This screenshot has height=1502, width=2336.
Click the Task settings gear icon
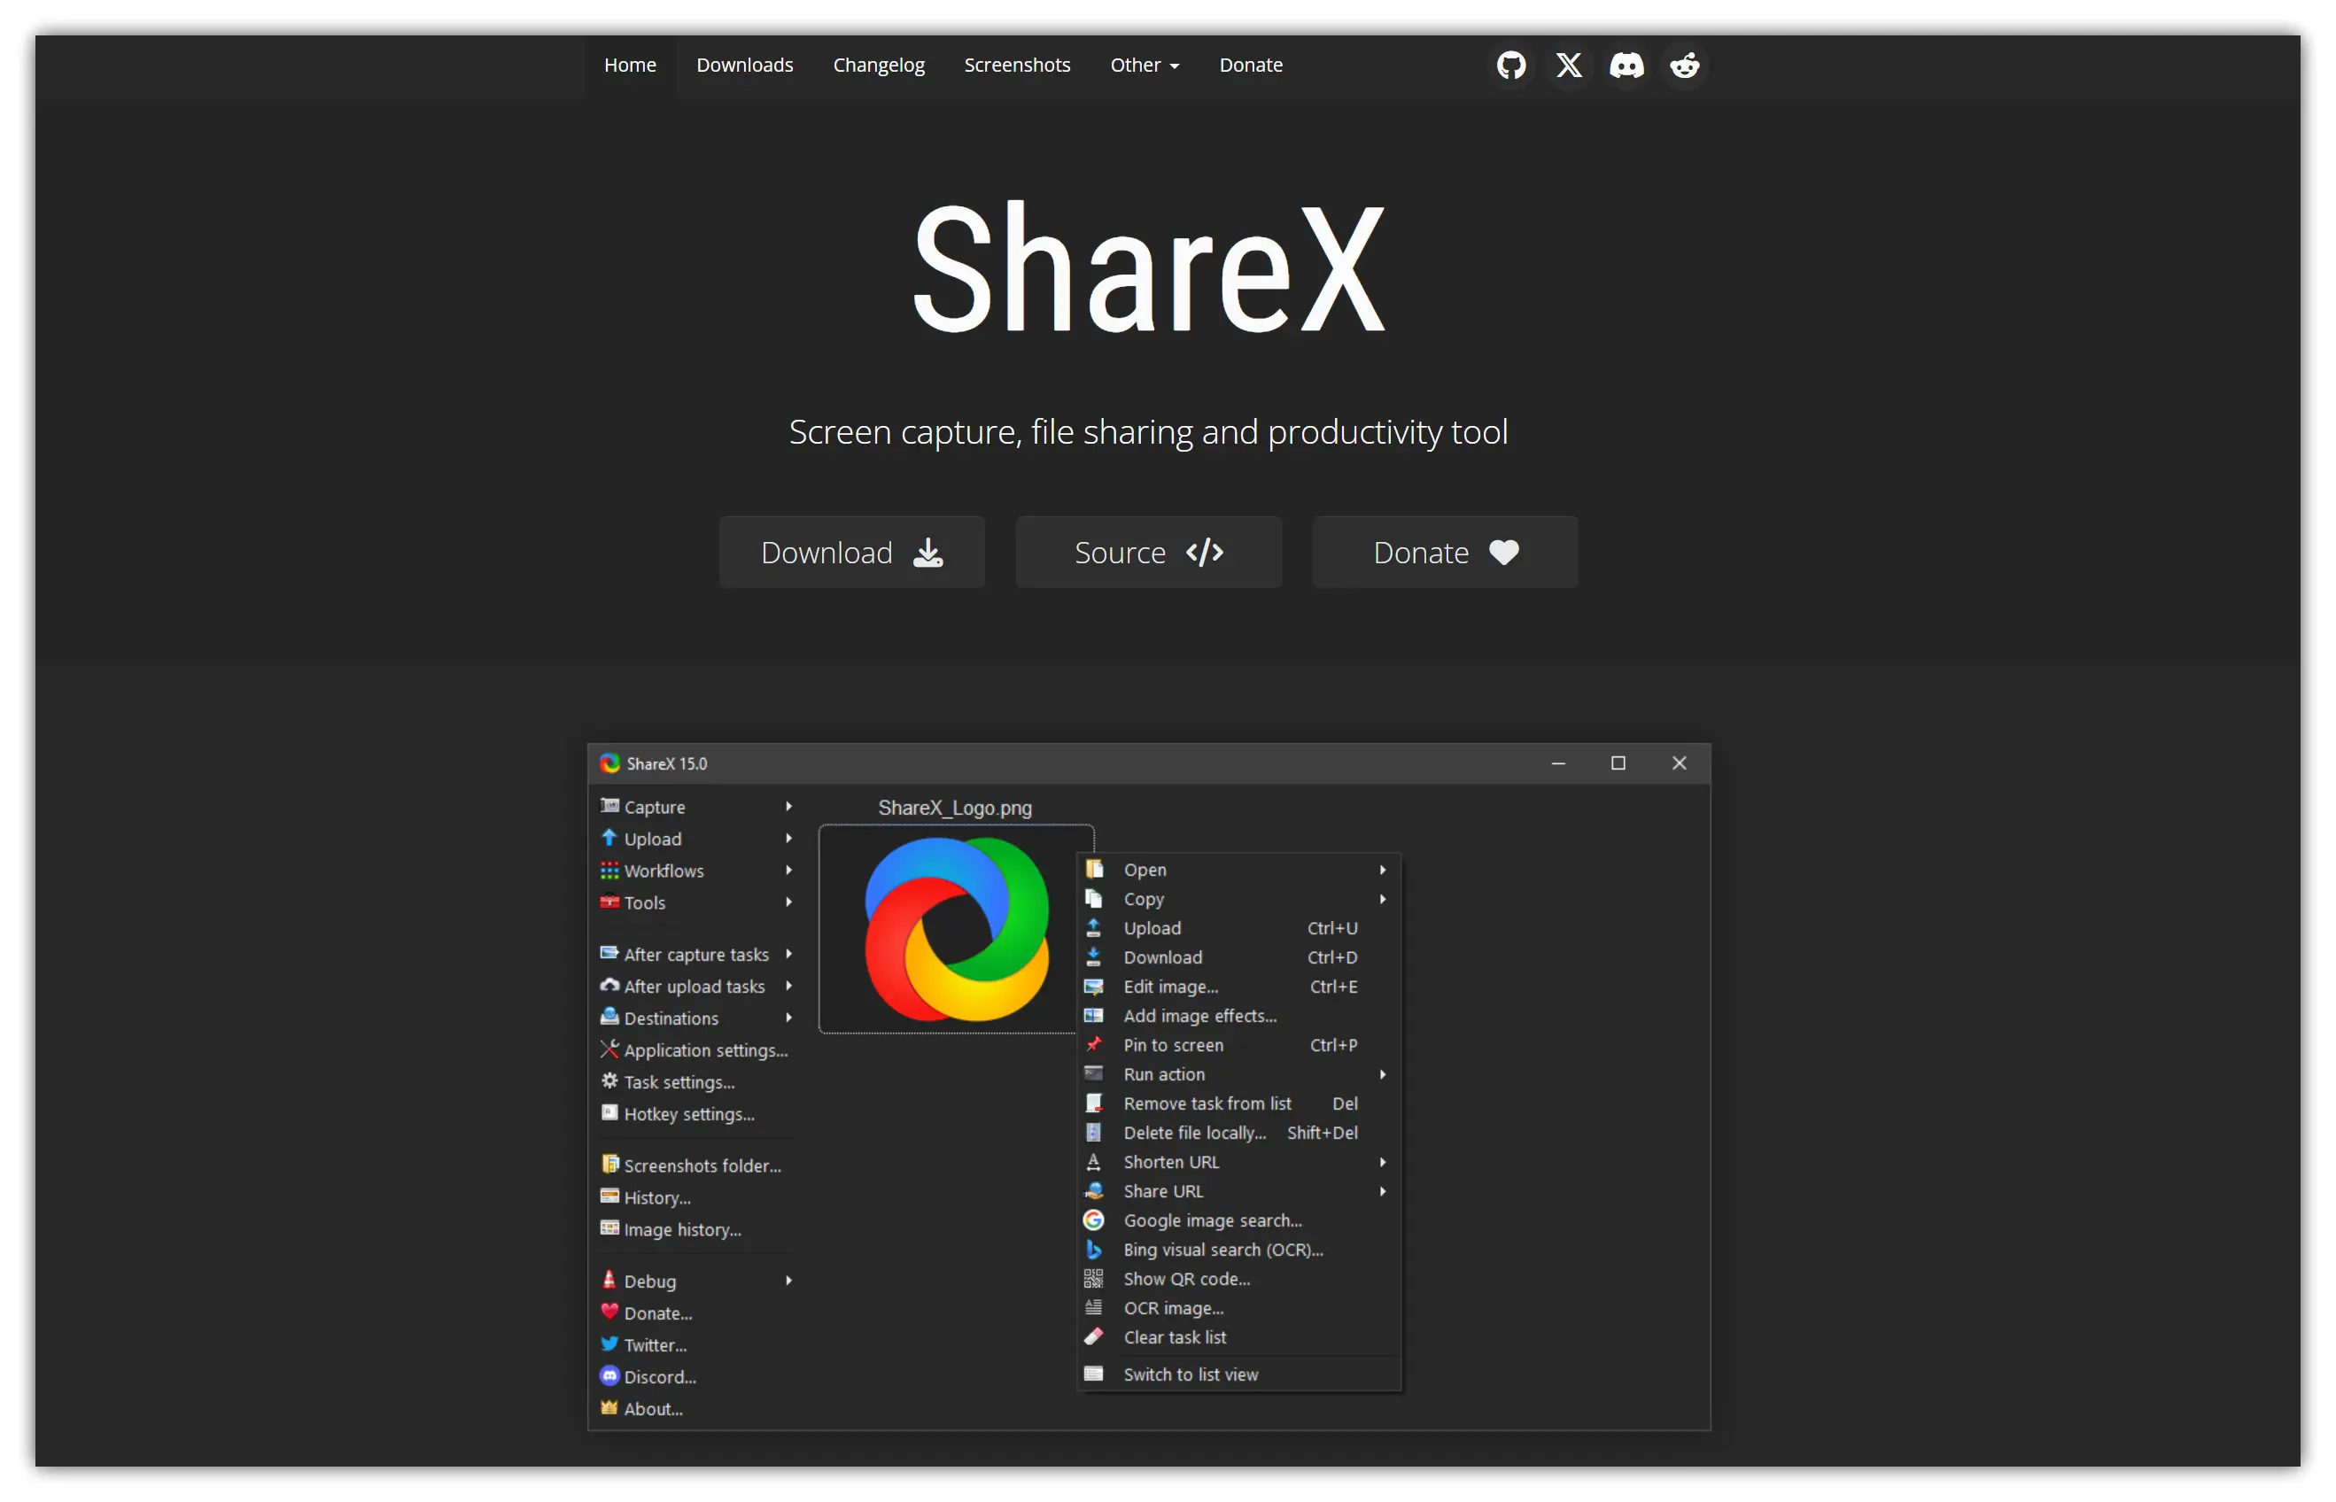click(x=609, y=1080)
